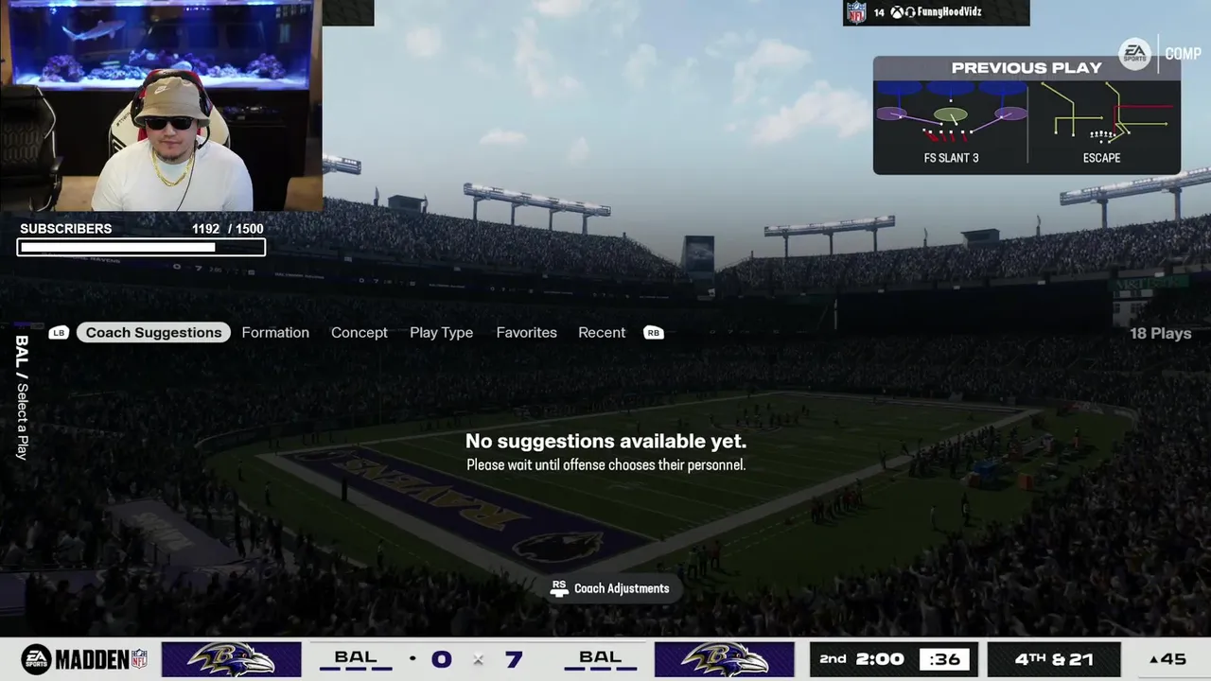Click the streamer webcam feed
Viewport: 1211px width, 681px height.
[161, 105]
